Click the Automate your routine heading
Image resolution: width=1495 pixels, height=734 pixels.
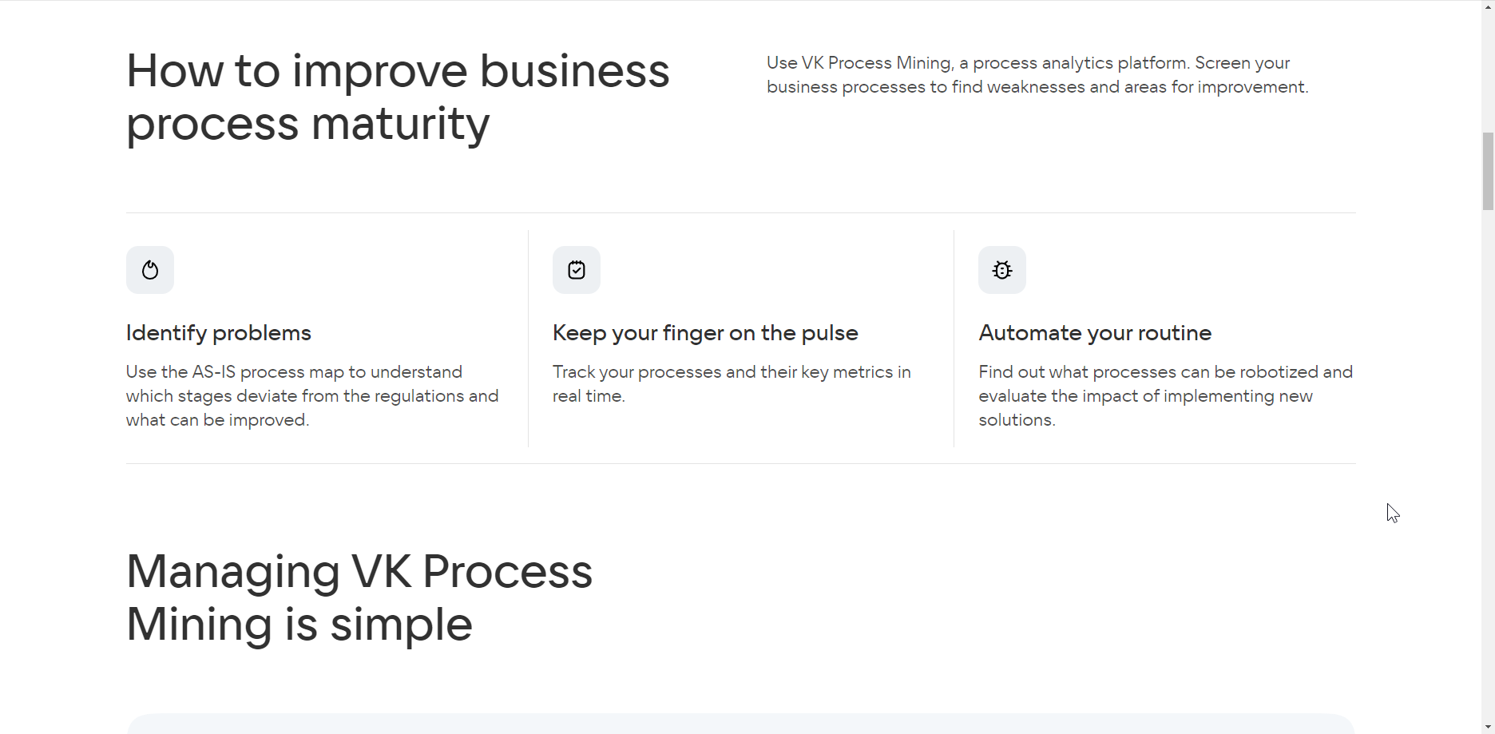point(1095,333)
